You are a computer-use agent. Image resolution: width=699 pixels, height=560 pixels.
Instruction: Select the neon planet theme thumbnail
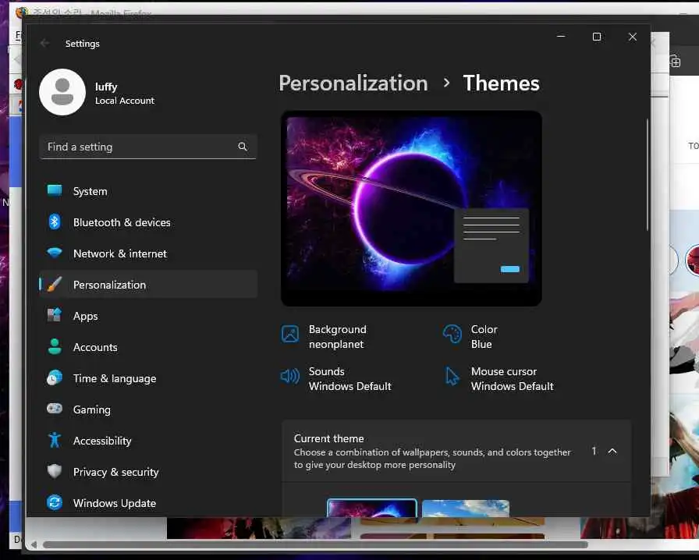372,509
